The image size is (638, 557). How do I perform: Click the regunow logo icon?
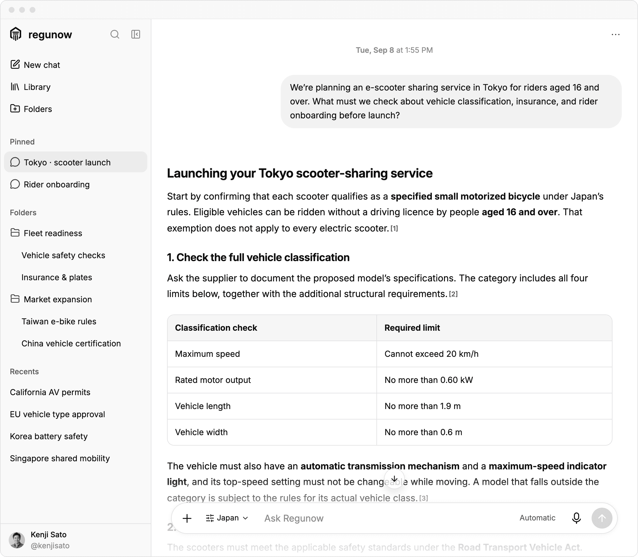[x=16, y=34]
